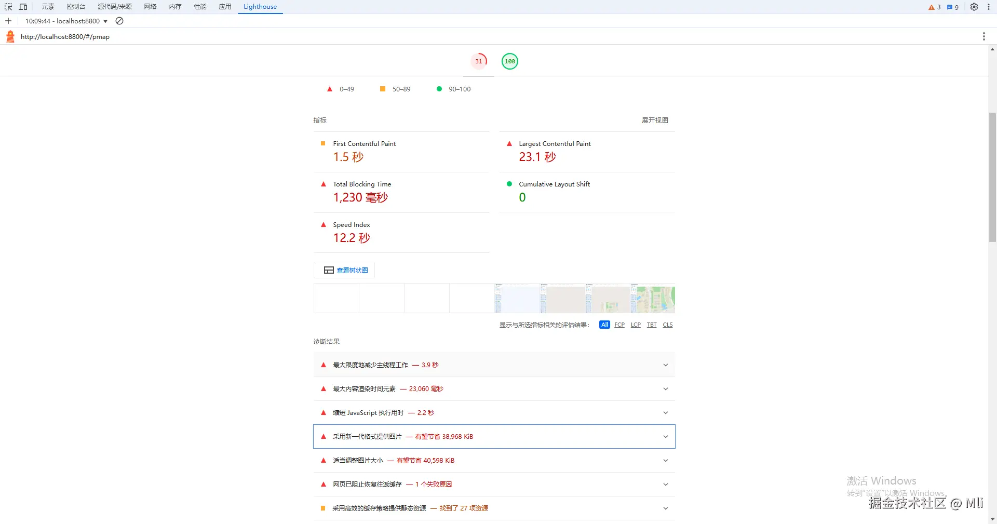Click the 1.5 秒 FCP value
The width and height of the screenshot is (997, 524).
pos(348,157)
